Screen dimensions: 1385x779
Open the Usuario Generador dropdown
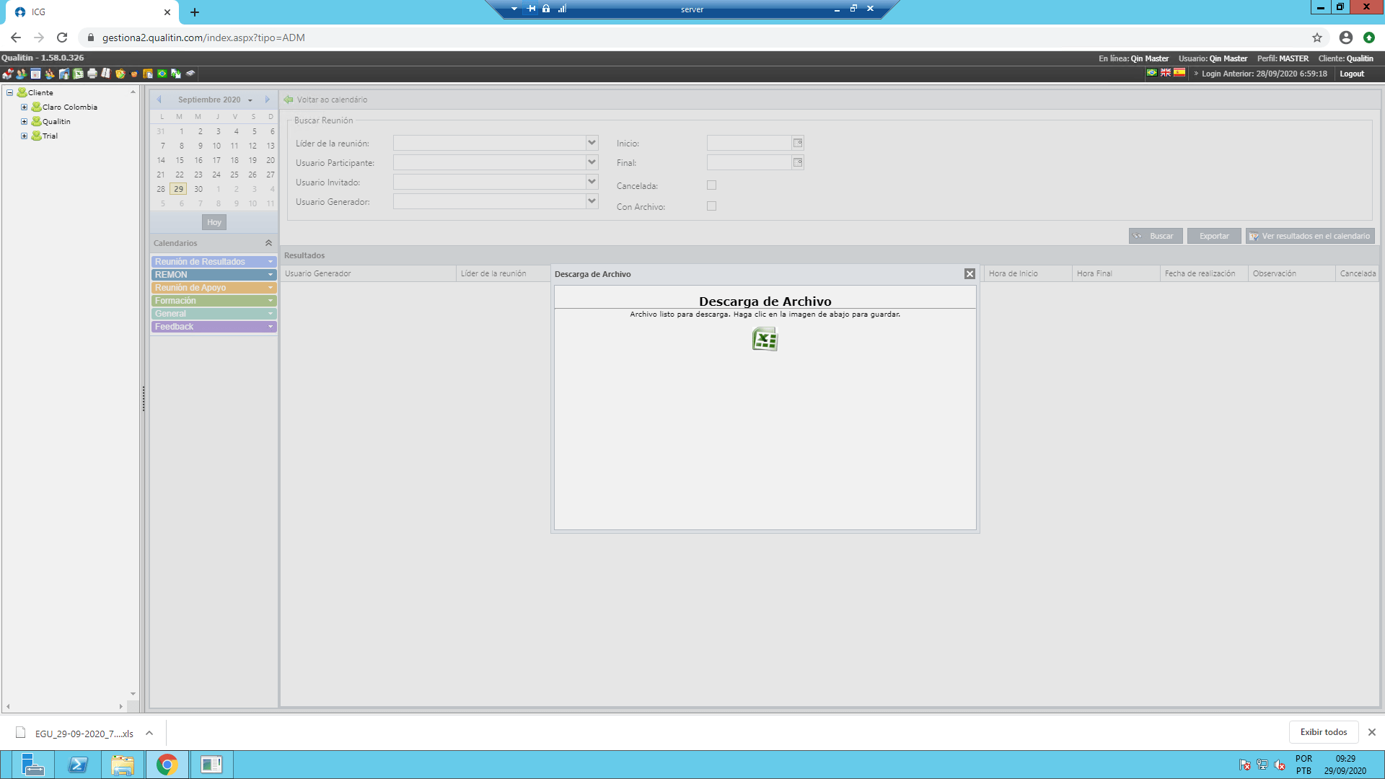click(592, 201)
